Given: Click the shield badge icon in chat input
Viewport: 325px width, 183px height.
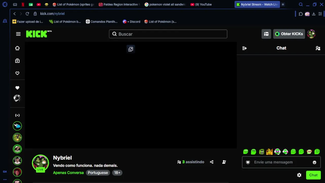Looking at the screenshot, I should click(x=248, y=162).
